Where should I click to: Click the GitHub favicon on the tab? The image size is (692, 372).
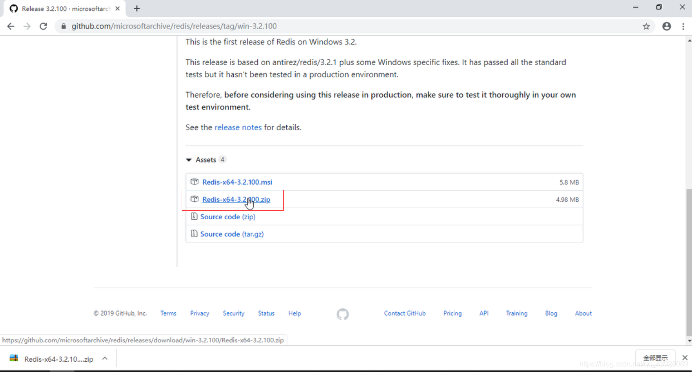point(14,8)
